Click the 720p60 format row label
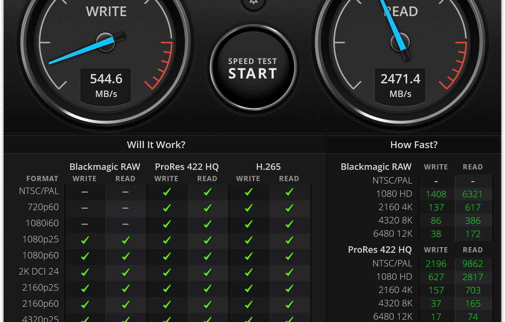Screen dimensions: 505x322 [43, 207]
